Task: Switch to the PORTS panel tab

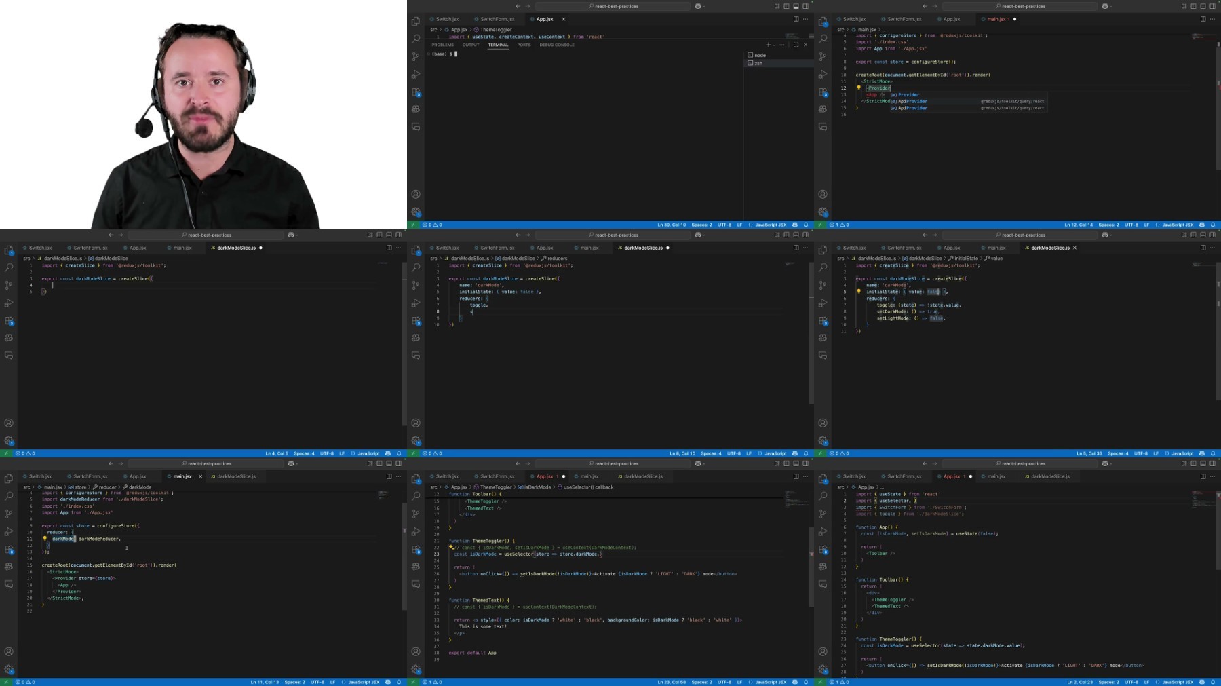Action: click(x=524, y=45)
